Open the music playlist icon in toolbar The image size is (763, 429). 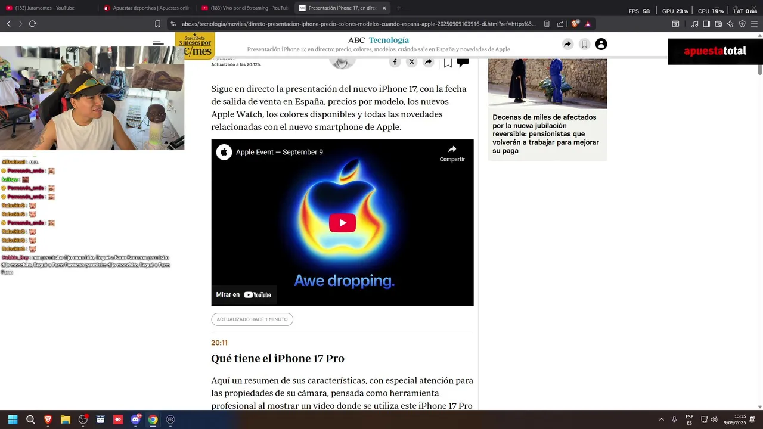click(x=694, y=24)
